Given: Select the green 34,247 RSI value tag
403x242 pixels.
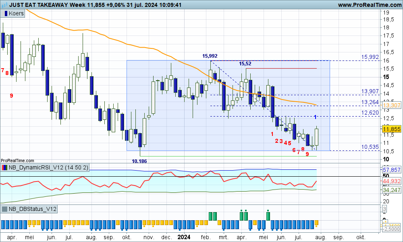Looking at the screenshot, I should click(391, 190).
